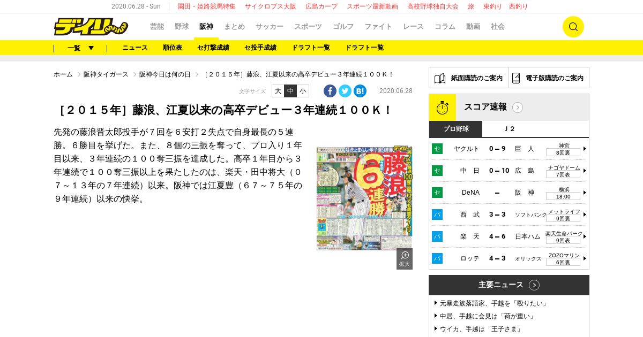The width and height of the screenshot is (643, 337).
Task: Open the レース menu section
Action: coord(413,26)
